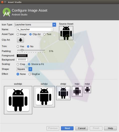Set Trim to Yes
Viewport: 119px width, 132px height.
(x=18, y=46)
